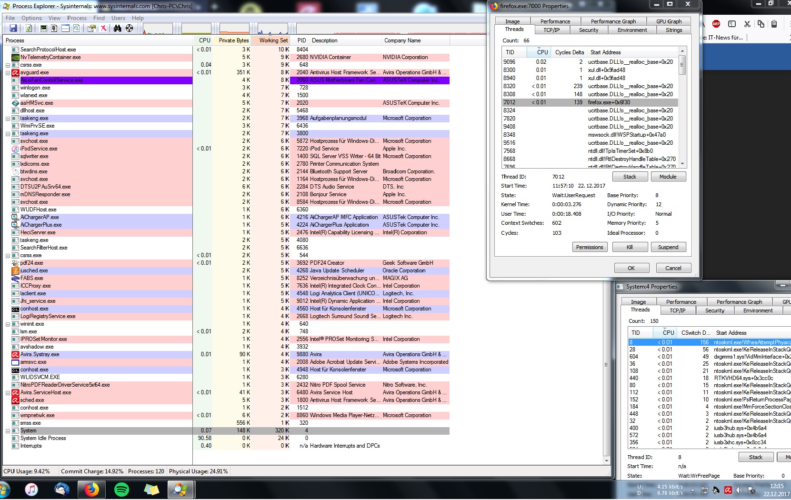Collapse the Avira.ServiceHost.exe tree node
791x500 pixels.
click(x=8, y=393)
